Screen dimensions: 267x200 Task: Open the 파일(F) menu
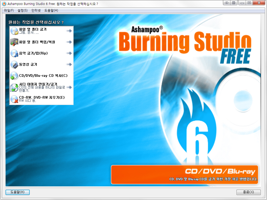coord(9,10)
